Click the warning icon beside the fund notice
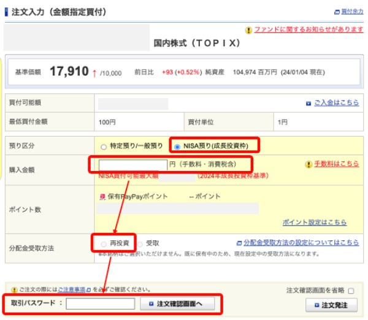The width and height of the screenshot is (368, 320). point(248,29)
